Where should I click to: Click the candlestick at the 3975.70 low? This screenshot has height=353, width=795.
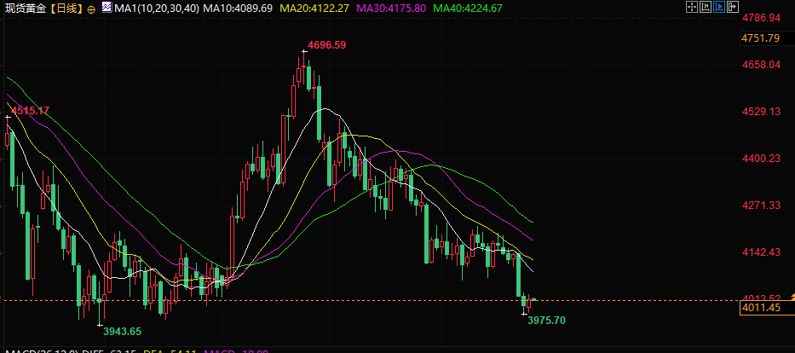[524, 304]
